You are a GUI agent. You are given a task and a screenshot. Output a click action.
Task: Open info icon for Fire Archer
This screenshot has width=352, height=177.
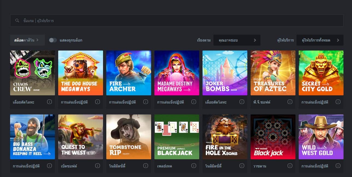(146, 102)
